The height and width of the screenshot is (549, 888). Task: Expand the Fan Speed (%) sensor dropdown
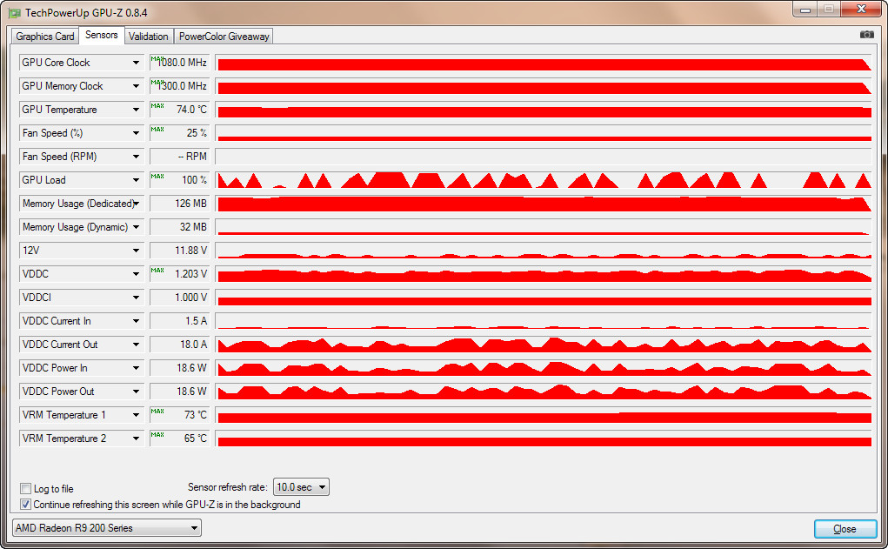(136, 133)
